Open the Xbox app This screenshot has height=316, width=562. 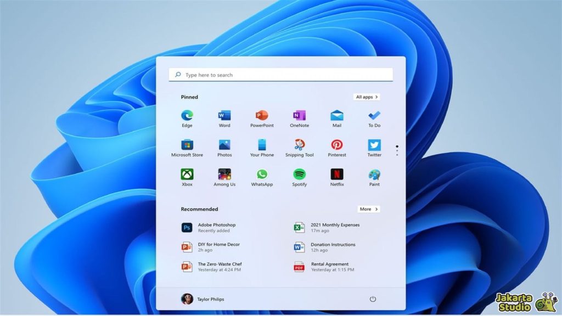(x=187, y=174)
